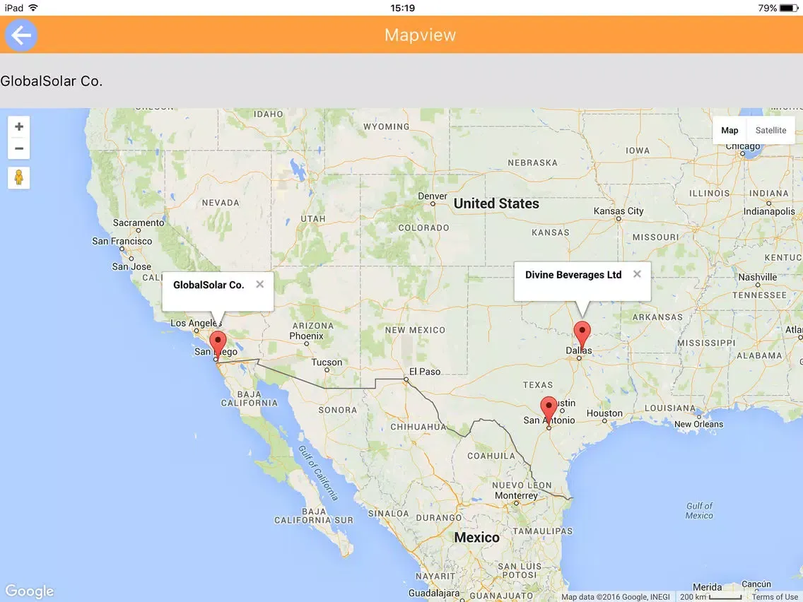
Task: Tap the red marker at Dallas
Action: point(582,336)
